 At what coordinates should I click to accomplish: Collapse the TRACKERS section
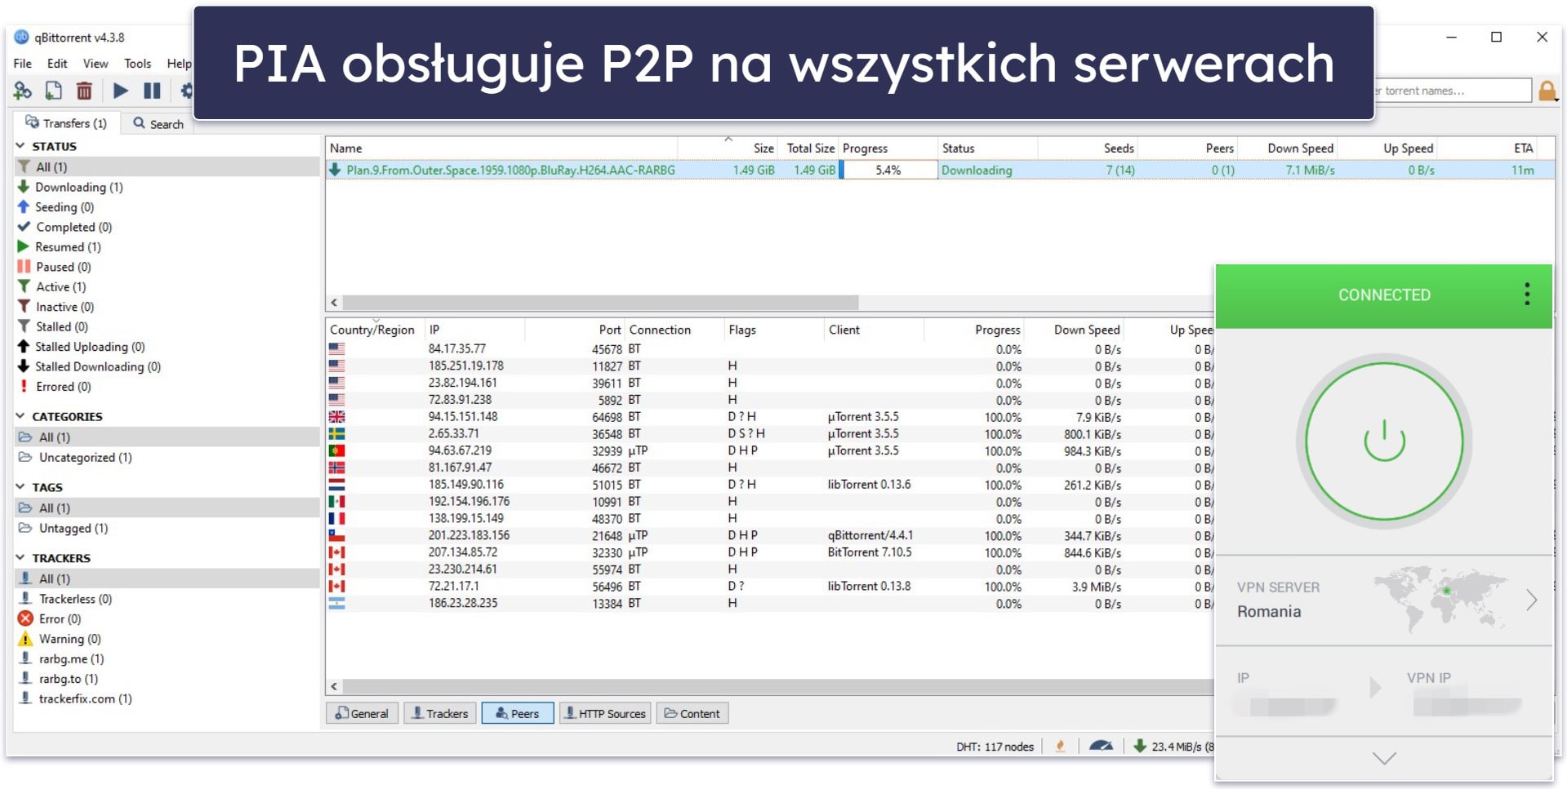coord(20,558)
